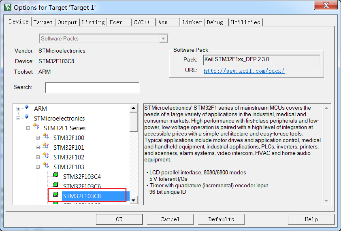Screen dimensions: 341x231
Task: Expand the STM32F100 node
Action: point(38,138)
